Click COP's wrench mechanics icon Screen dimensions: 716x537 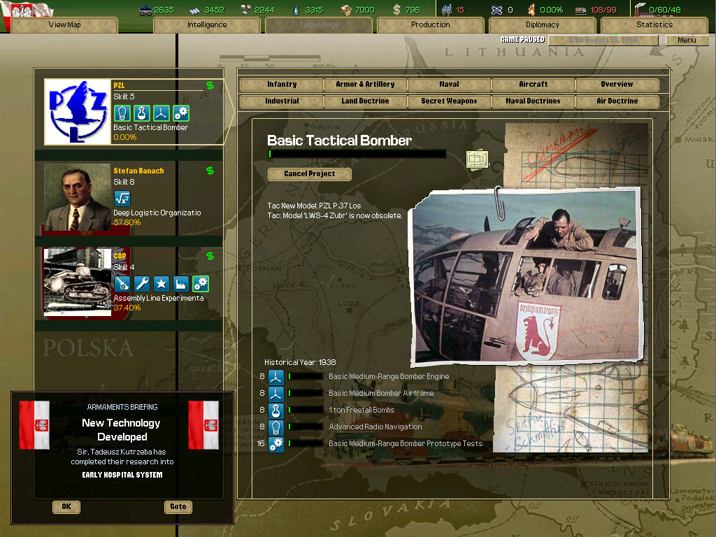(x=141, y=284)
